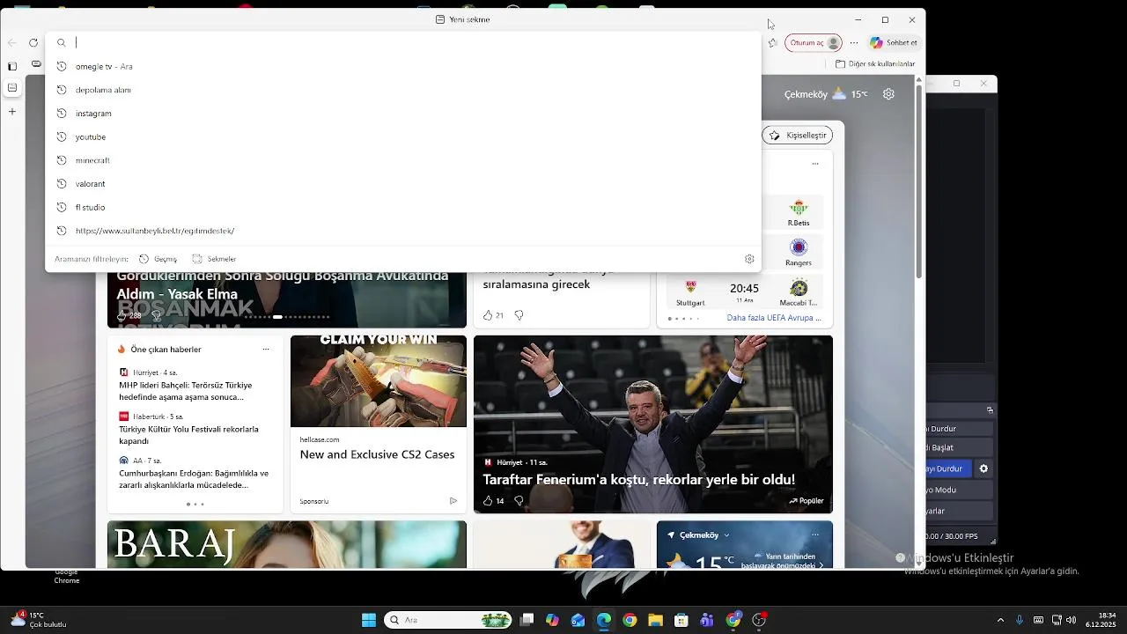
Task: Click taskbar Ara search box
Action: (448, 620)
